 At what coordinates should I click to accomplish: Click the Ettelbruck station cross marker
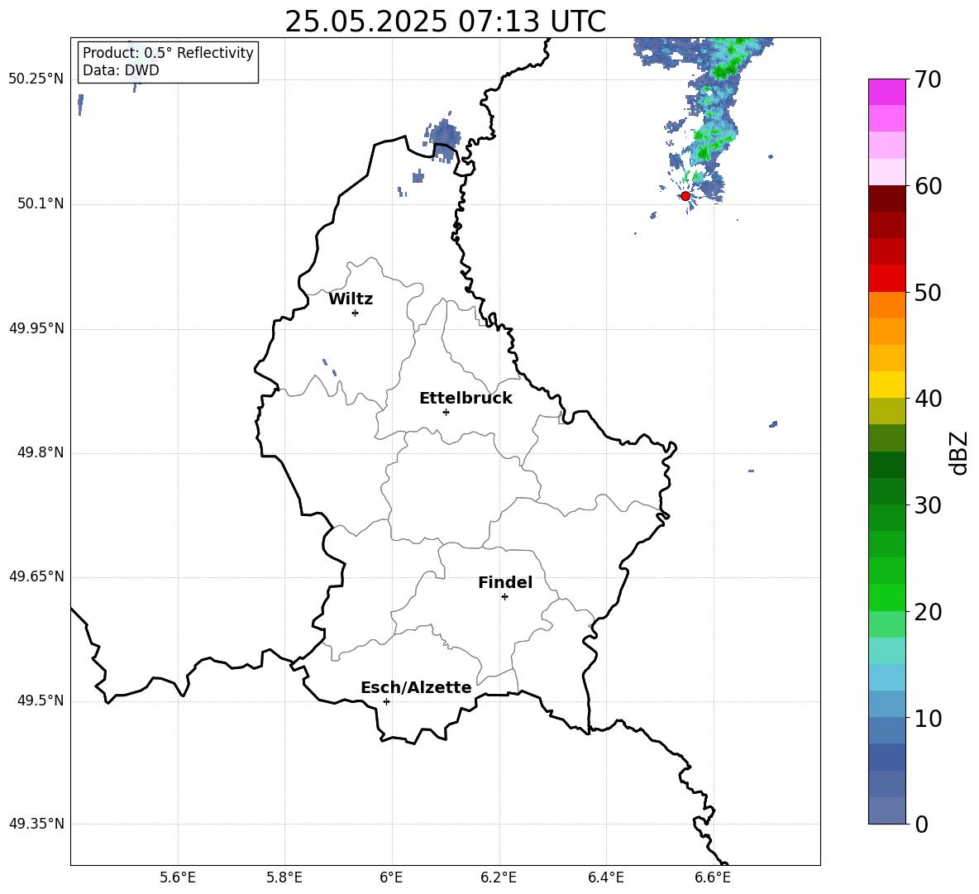click(x=446, y=412)
